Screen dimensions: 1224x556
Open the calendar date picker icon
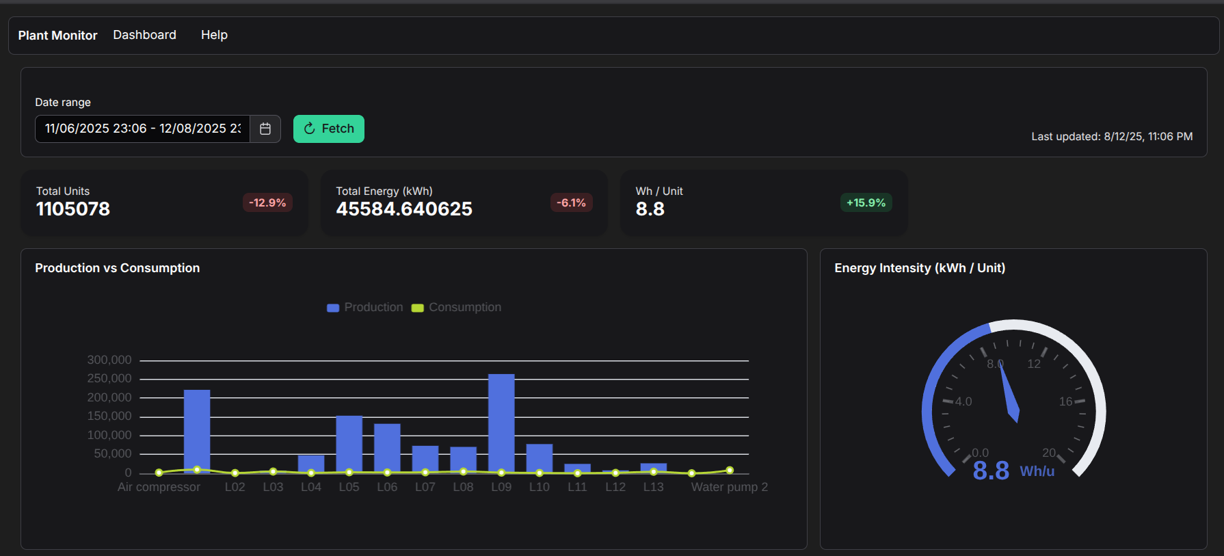click(x=265, y=129)
